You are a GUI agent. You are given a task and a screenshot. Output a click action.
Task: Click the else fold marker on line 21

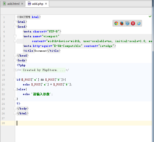pyautogui.click(x=15, y=89)
